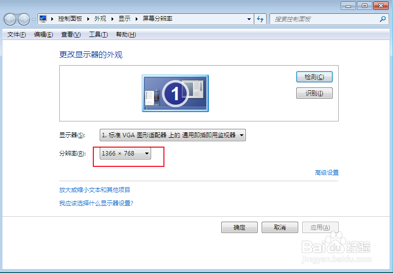Click the Refresh button in the address bar
The width and height of the screenshot is (393, 273).
pyautogui.click(x=260, y=19)
